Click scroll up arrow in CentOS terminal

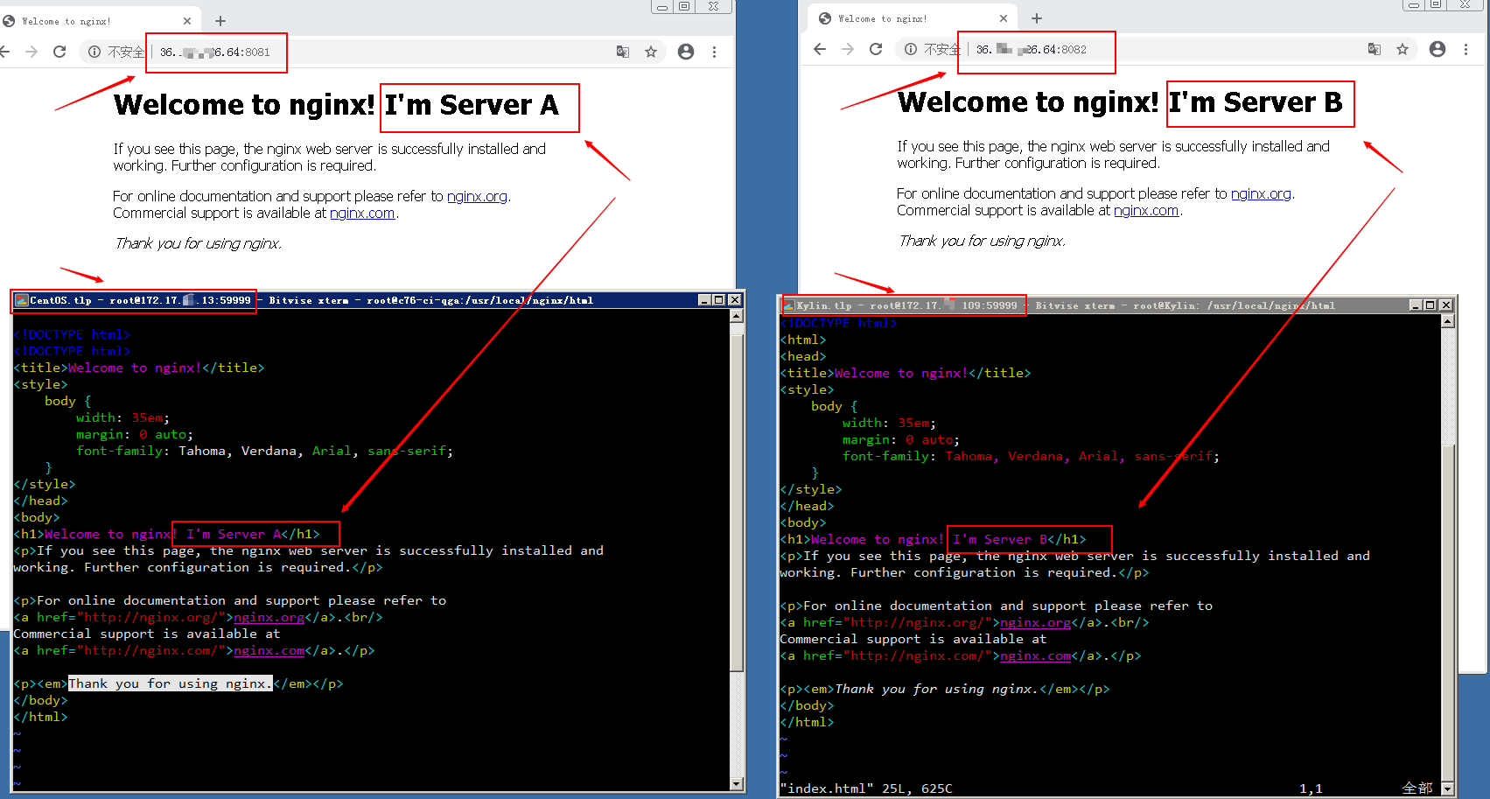coord(737,317)
